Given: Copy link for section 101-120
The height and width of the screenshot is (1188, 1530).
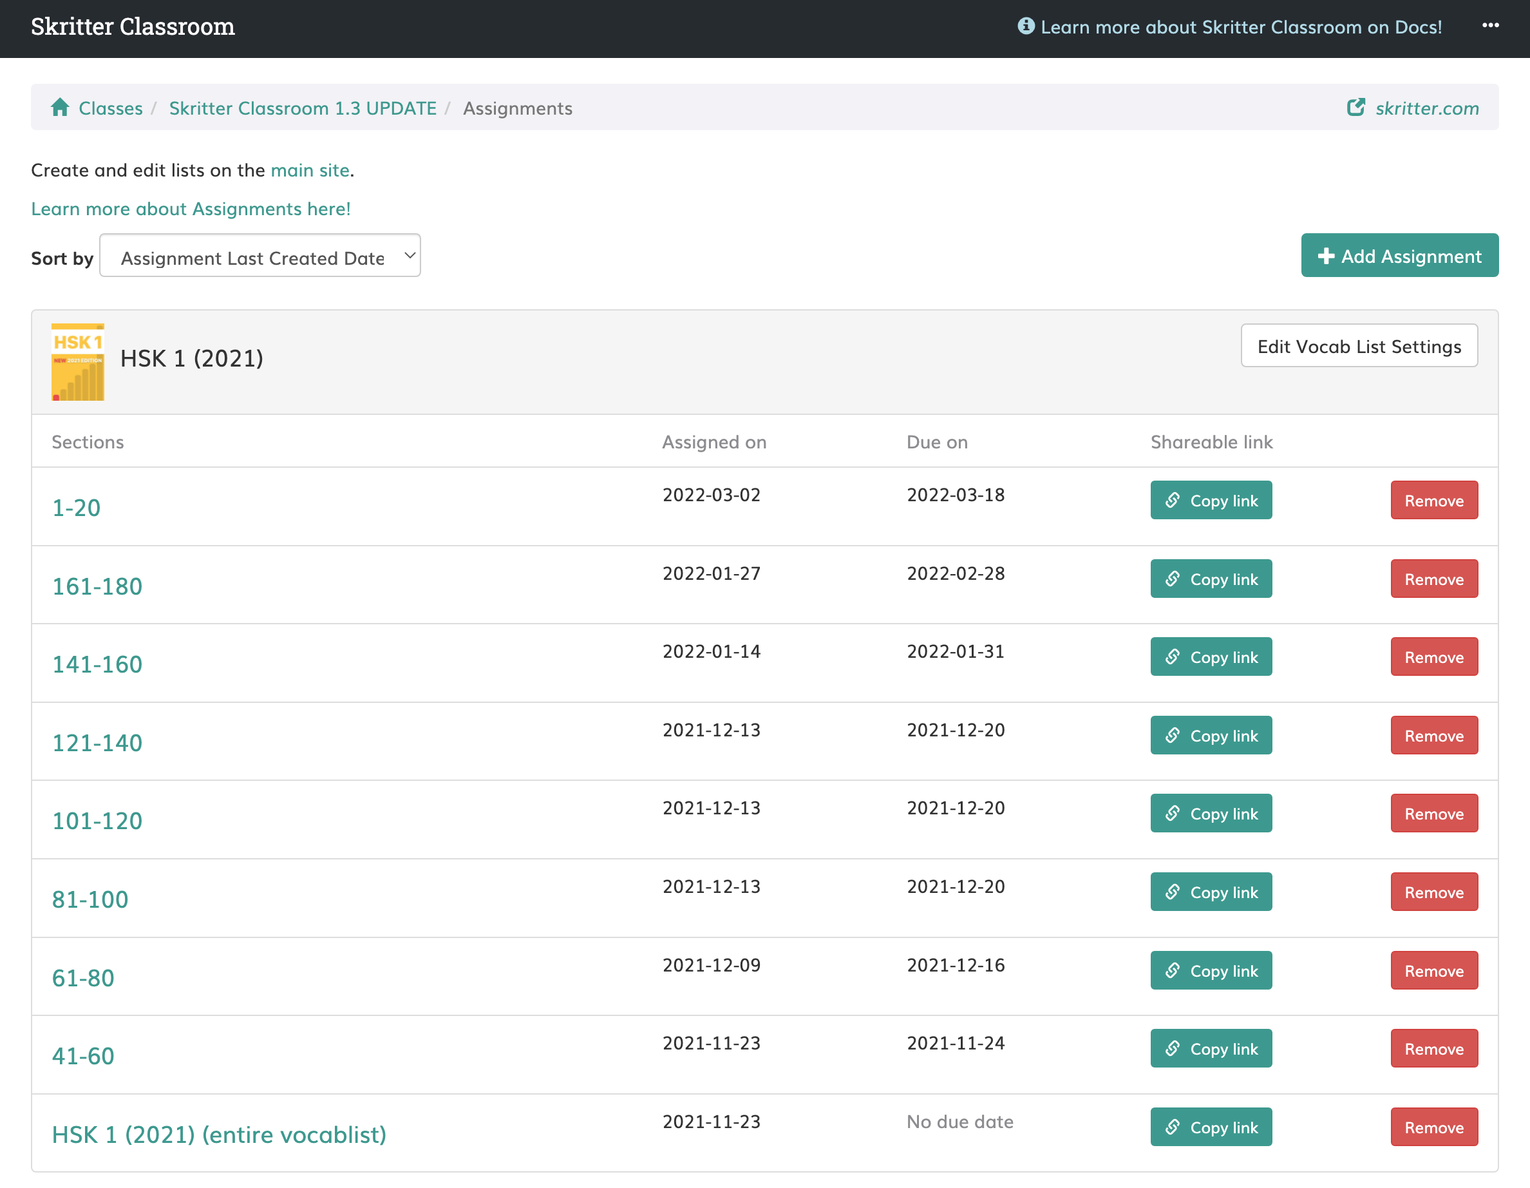Looking at the screenshot, I should pos(1211,812).
